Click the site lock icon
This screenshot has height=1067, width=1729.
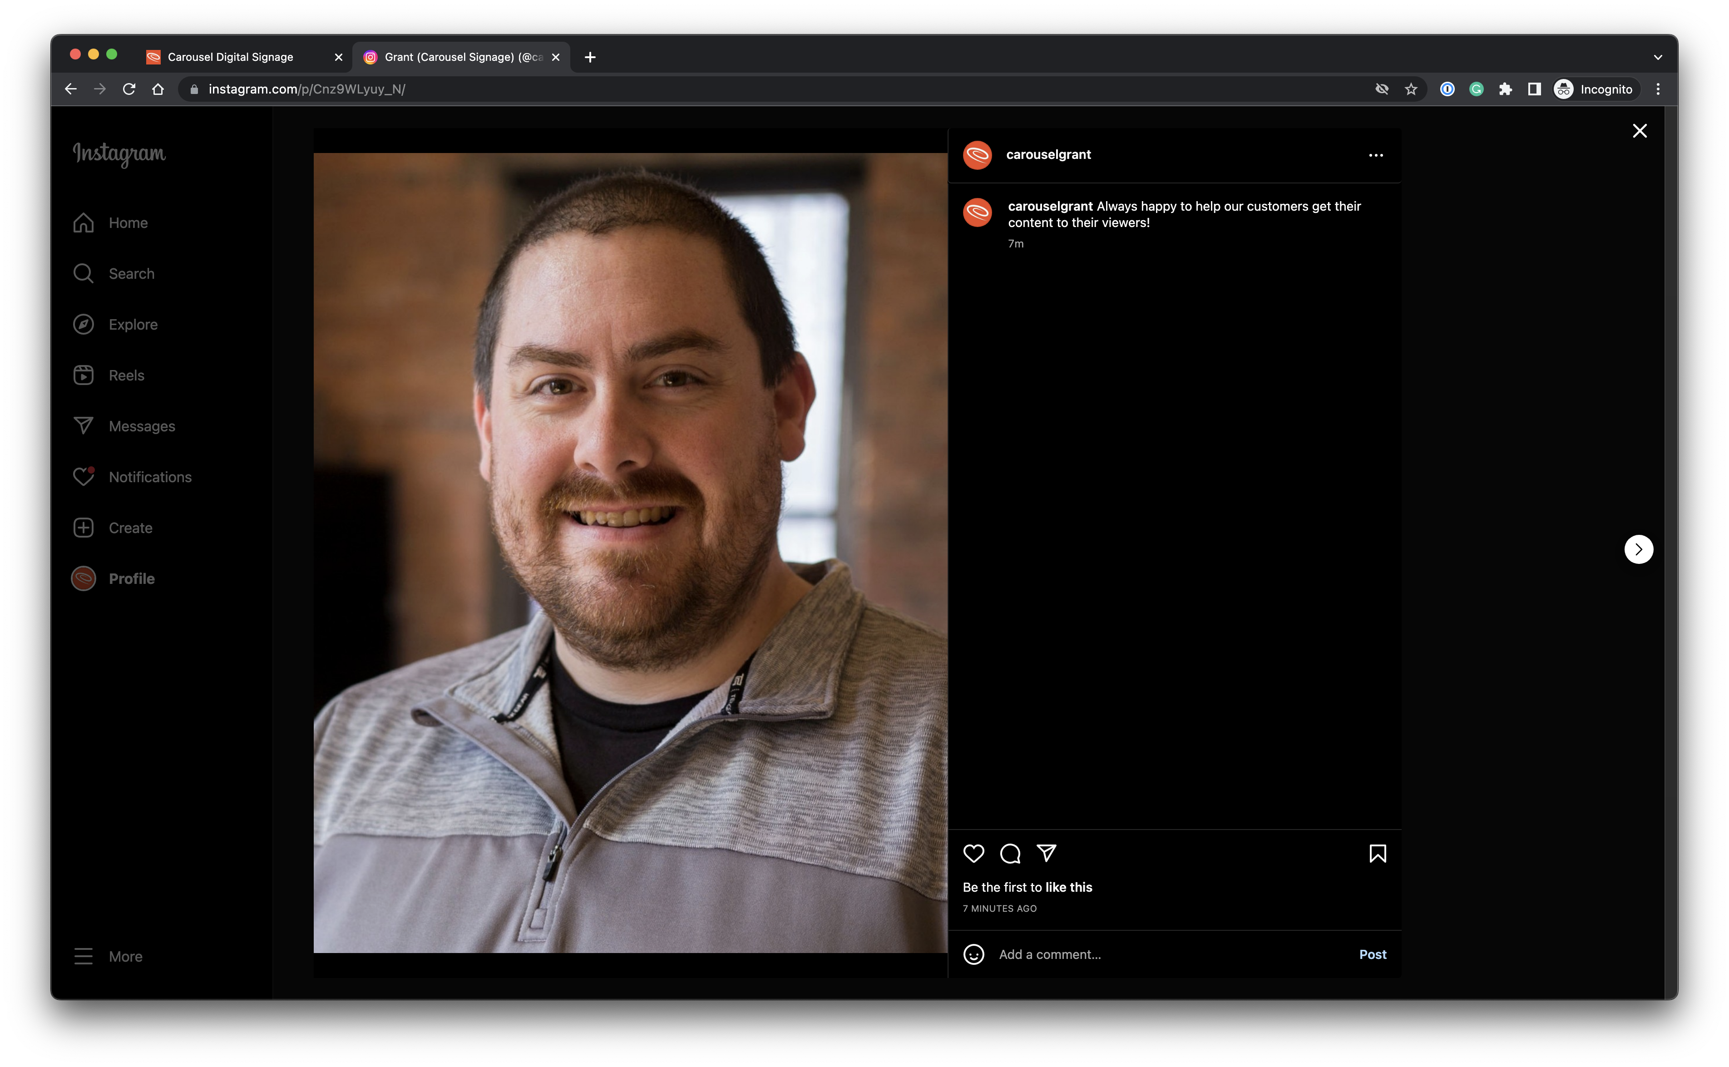click(193, 89)
